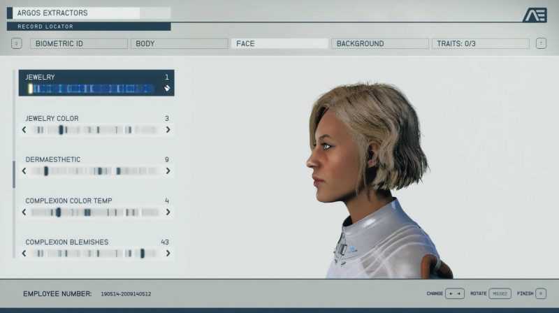
Task: Decrease Dermaesthetic with the left arrow
Action: (24, 171)
